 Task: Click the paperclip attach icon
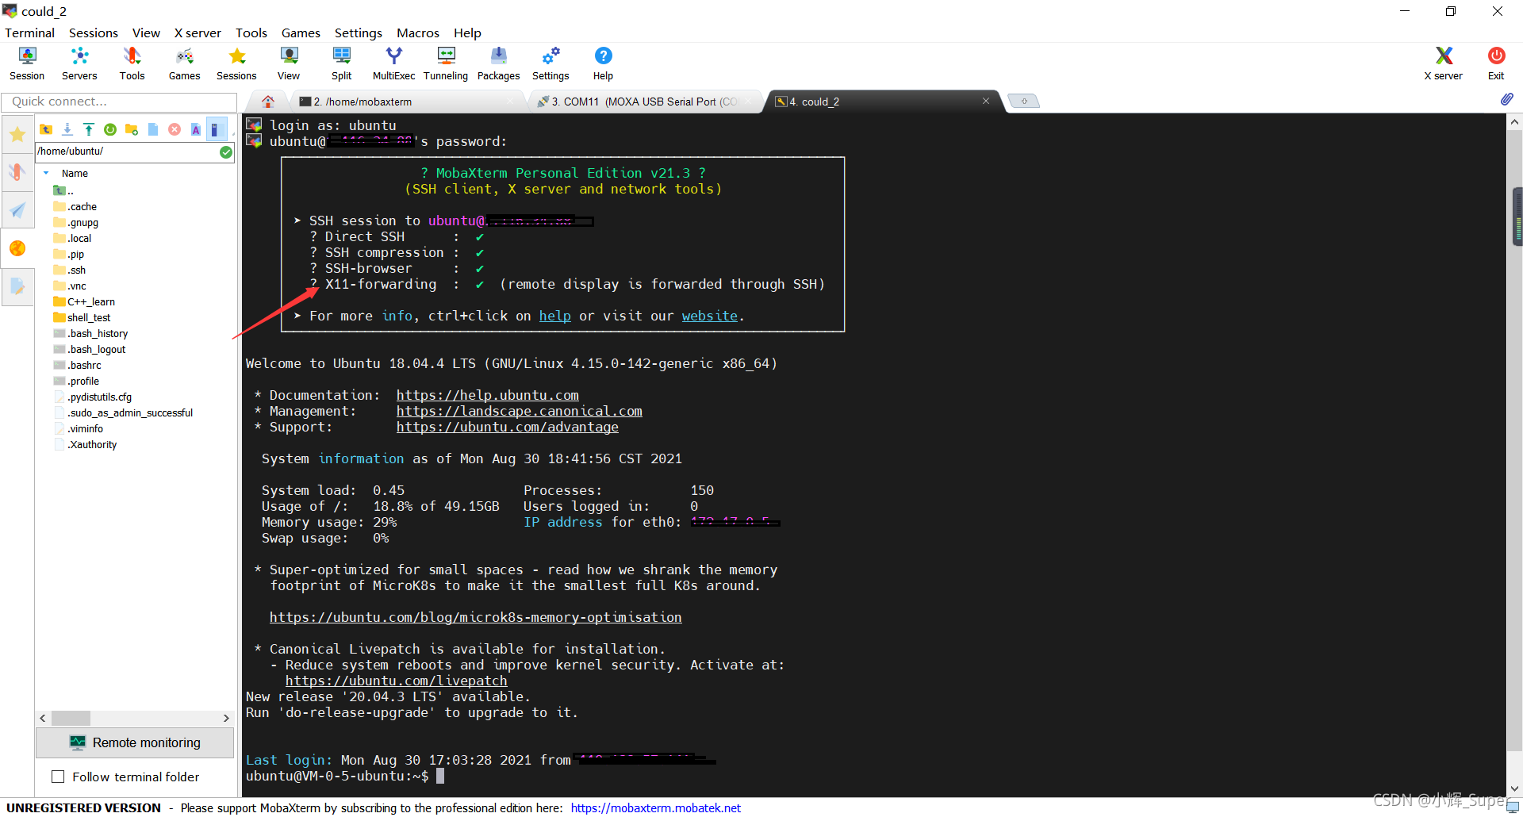(1506, 99)
